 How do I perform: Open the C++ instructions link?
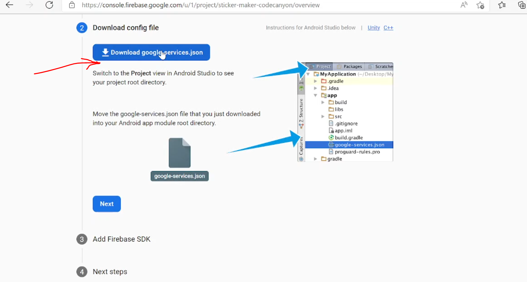388,28
